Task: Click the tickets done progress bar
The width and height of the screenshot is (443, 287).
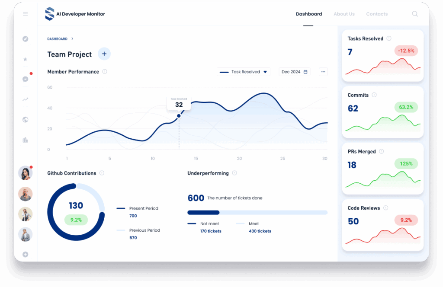Action: coord(257,213)
